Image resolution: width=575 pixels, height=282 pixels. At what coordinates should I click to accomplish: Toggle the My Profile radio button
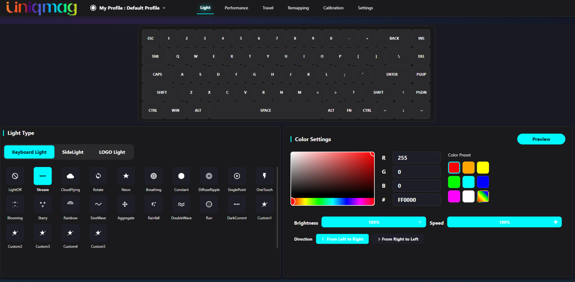coord(93,8)
